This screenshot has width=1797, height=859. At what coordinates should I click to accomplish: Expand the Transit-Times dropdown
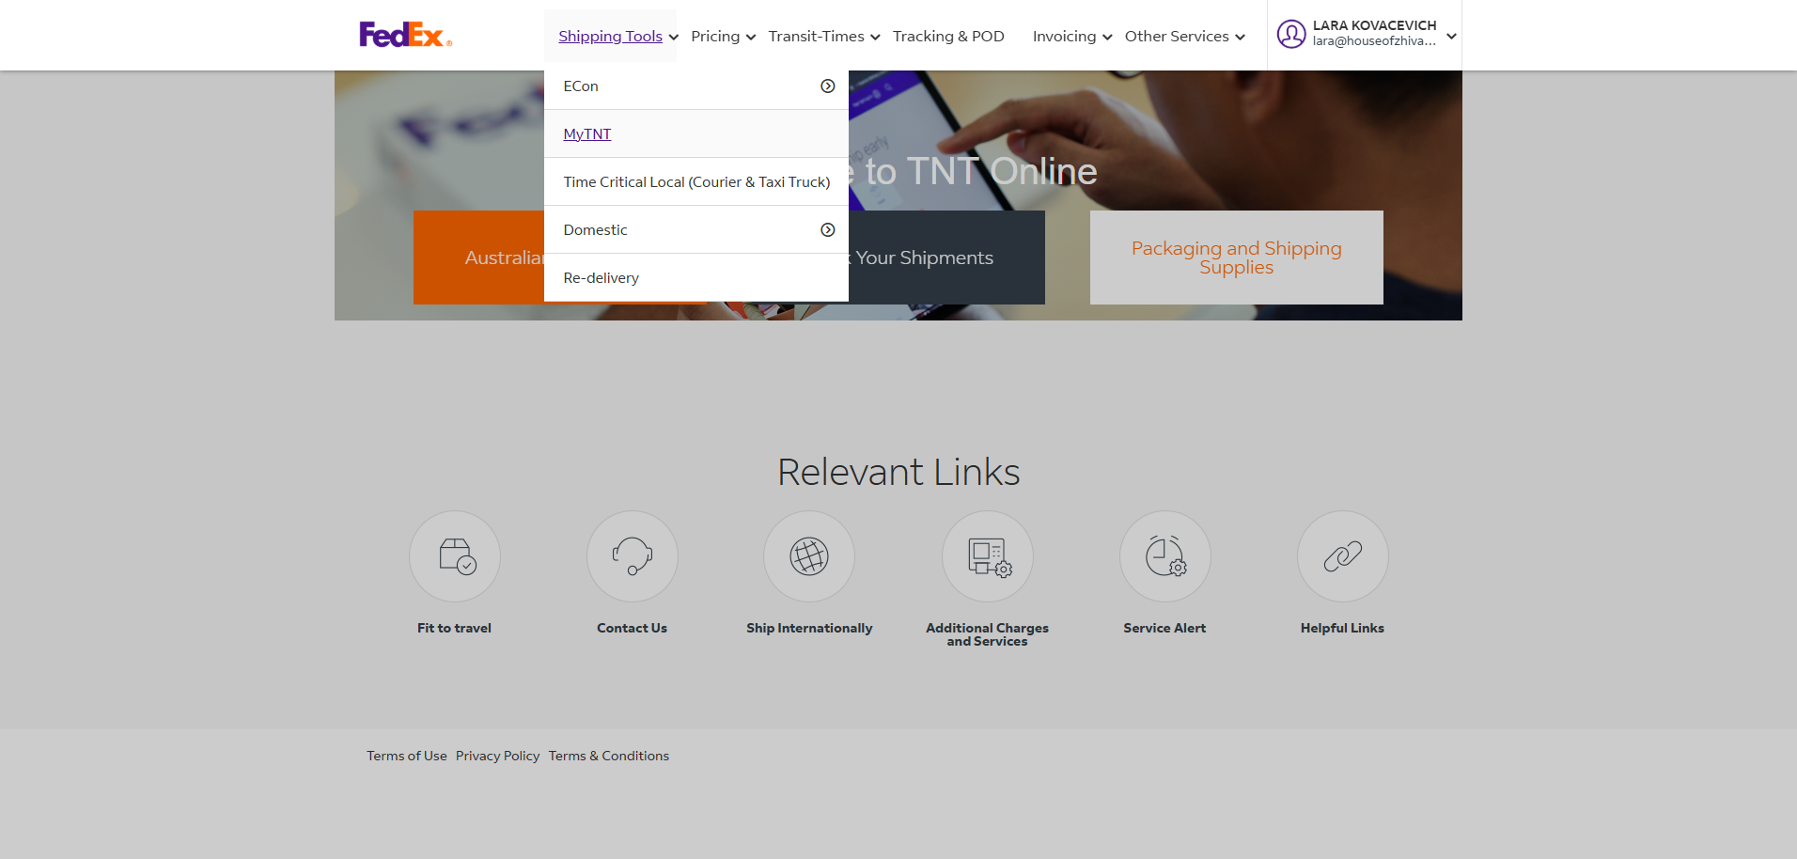click(823, 37)
